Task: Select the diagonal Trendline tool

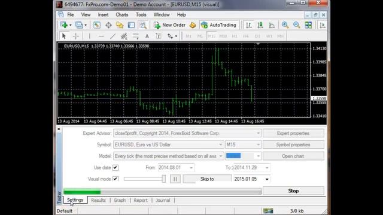Action: point(113,36)
